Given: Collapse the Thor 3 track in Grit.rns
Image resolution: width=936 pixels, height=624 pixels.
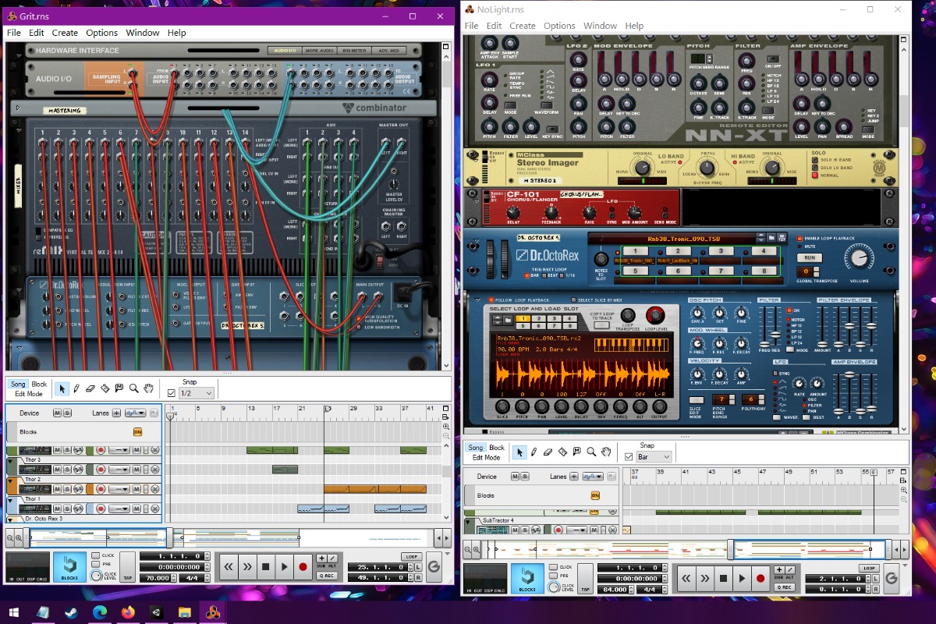Looking at the screenshot, I should click(x=10, y=460).
